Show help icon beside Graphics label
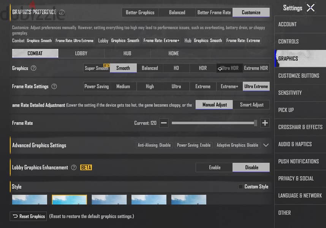Screen dimensions: 326x228 pos(33,68)
